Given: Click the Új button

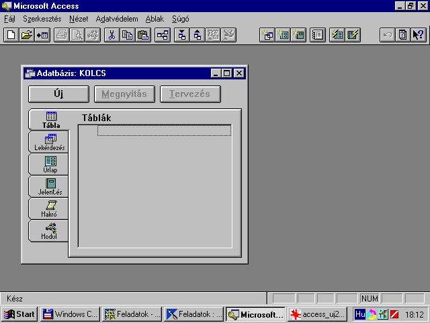Looking at the screenshot, I should tap(58, 94).
